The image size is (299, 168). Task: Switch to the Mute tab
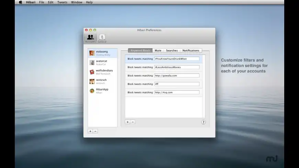(158, 50)
